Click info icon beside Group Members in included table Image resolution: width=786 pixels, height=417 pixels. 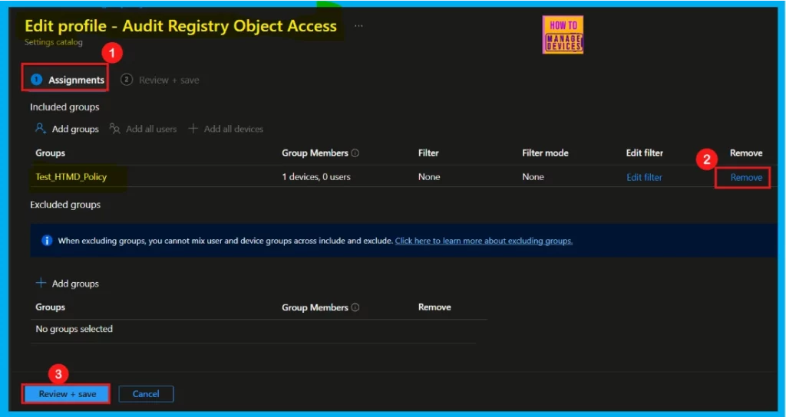[355, 153]
